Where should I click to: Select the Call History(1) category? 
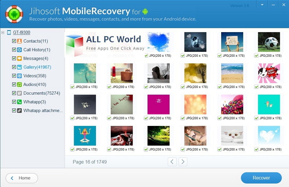(37, 50)
